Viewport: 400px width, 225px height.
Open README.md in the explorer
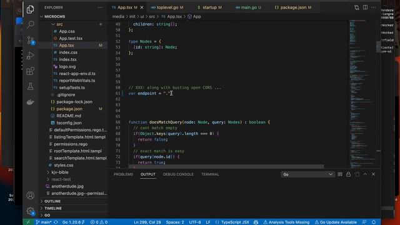69,116
